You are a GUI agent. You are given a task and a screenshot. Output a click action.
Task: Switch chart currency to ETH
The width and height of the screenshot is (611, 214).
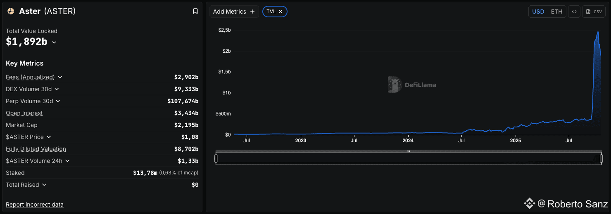(556, 12)
